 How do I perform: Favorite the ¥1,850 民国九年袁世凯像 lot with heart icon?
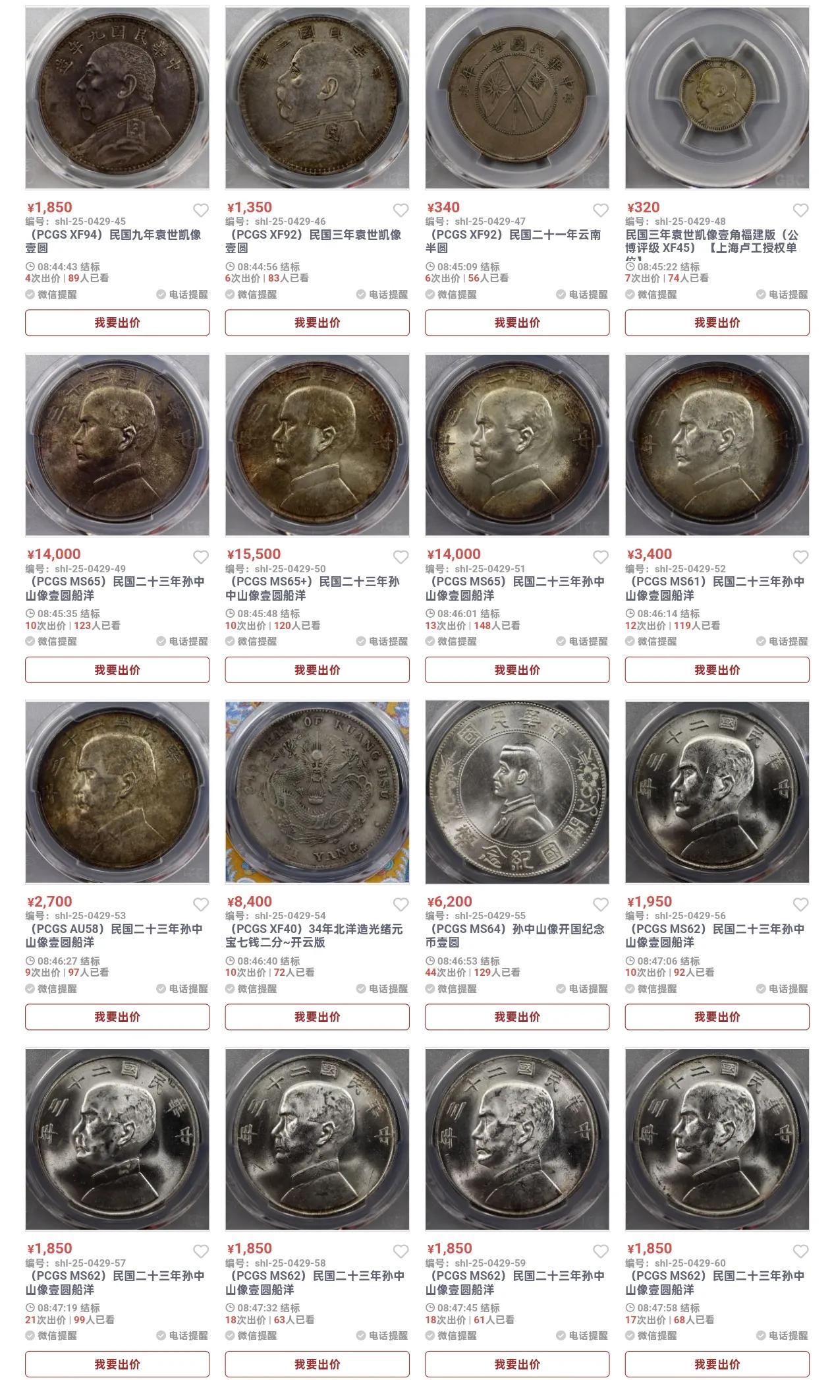coord(201,210)
